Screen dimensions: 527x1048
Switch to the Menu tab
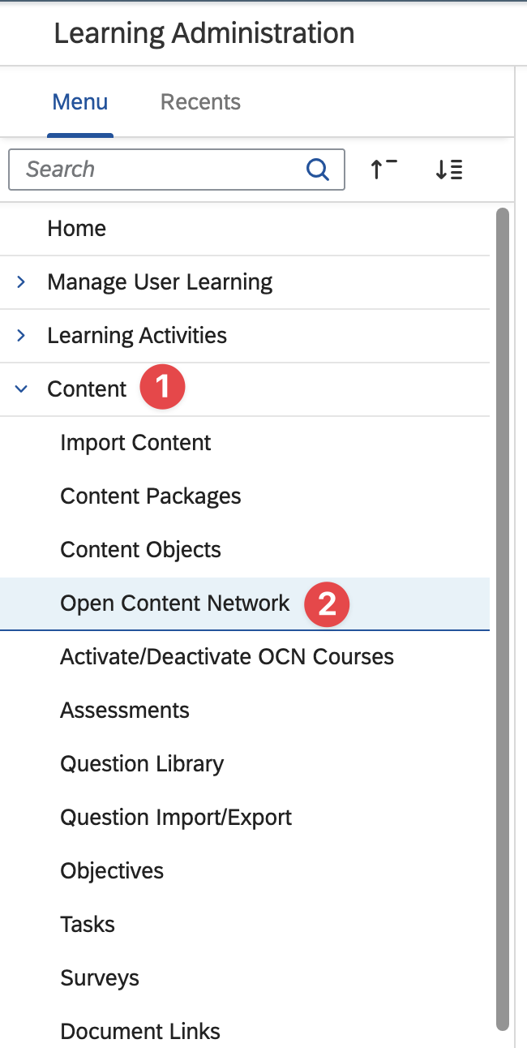[79, 102]
